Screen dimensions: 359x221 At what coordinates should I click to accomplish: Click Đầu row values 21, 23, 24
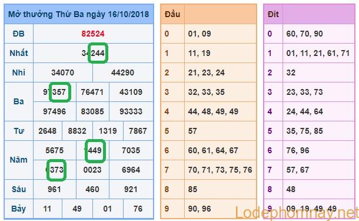tap(207, 72)
